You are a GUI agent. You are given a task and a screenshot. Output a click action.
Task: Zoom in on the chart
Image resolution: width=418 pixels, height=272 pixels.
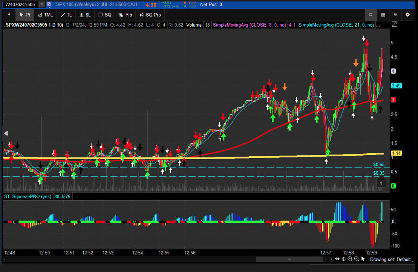[x=350, y=259]
